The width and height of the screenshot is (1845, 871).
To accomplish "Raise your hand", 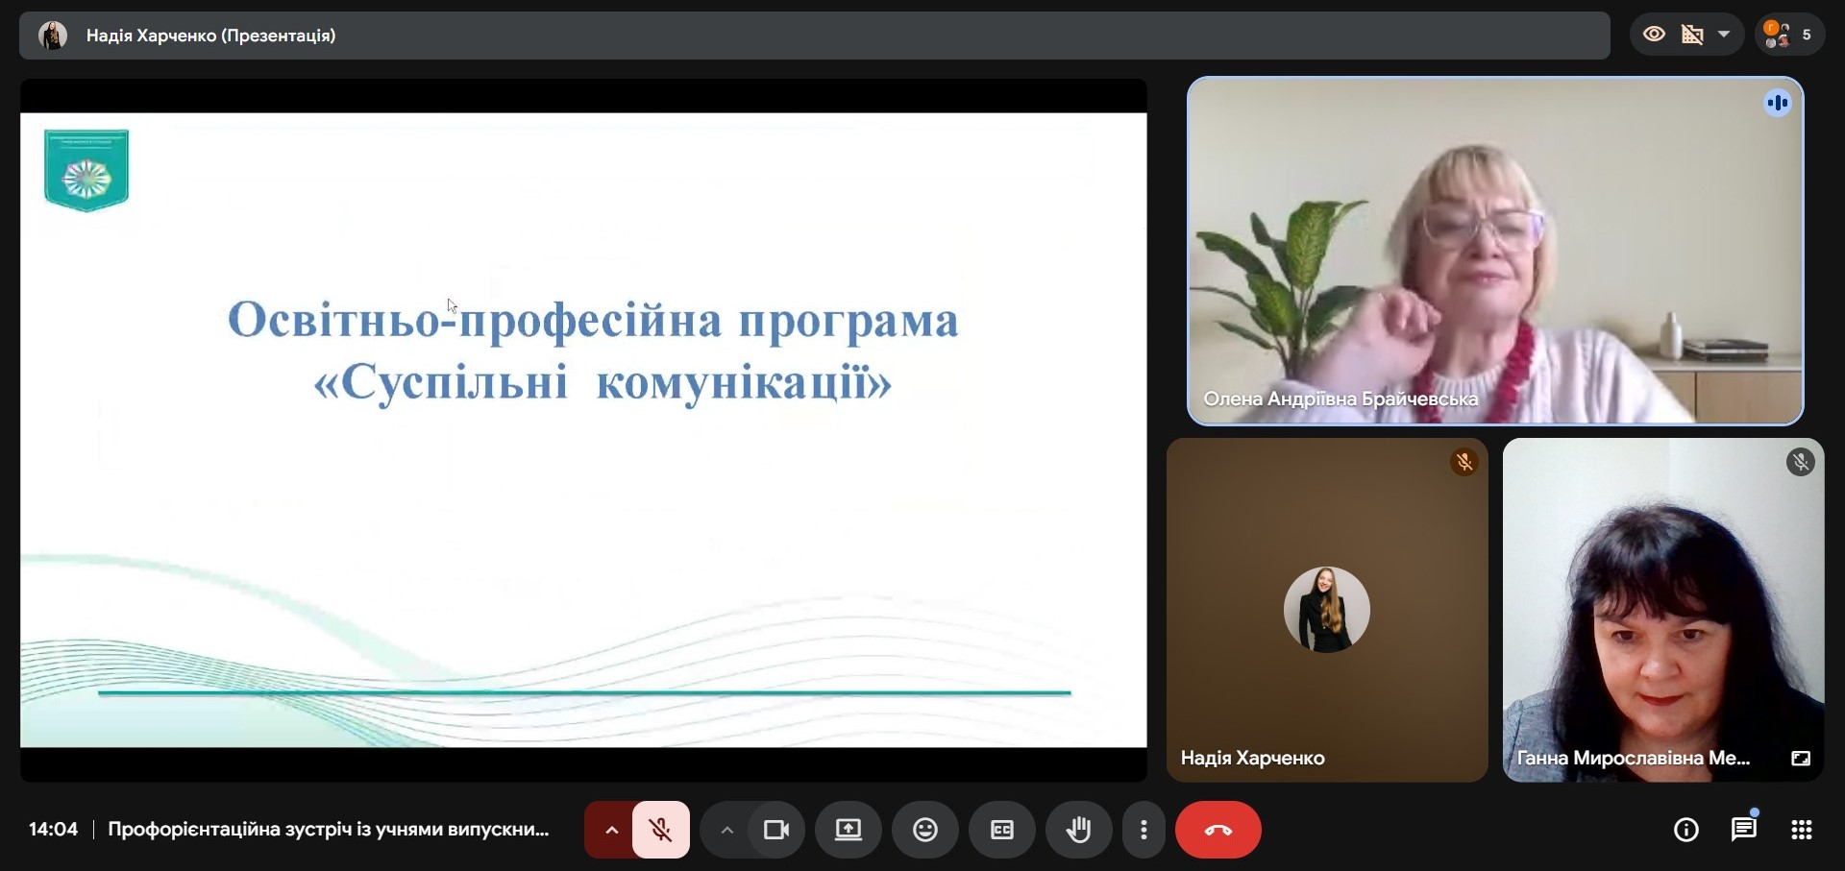I will (1078, 830).
